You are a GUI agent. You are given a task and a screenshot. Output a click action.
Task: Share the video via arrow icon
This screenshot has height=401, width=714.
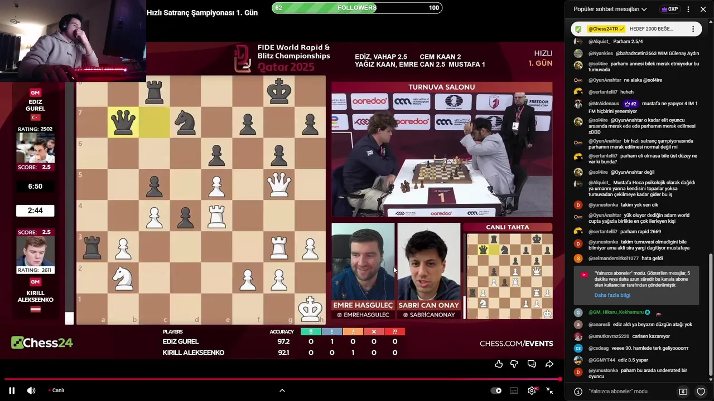click(549, 364)
